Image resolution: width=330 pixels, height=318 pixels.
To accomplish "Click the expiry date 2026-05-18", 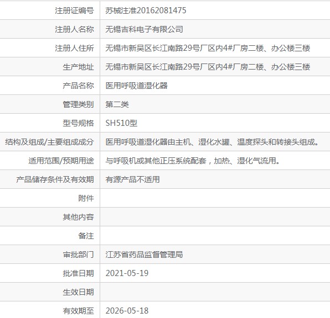I will coord(127,311).
